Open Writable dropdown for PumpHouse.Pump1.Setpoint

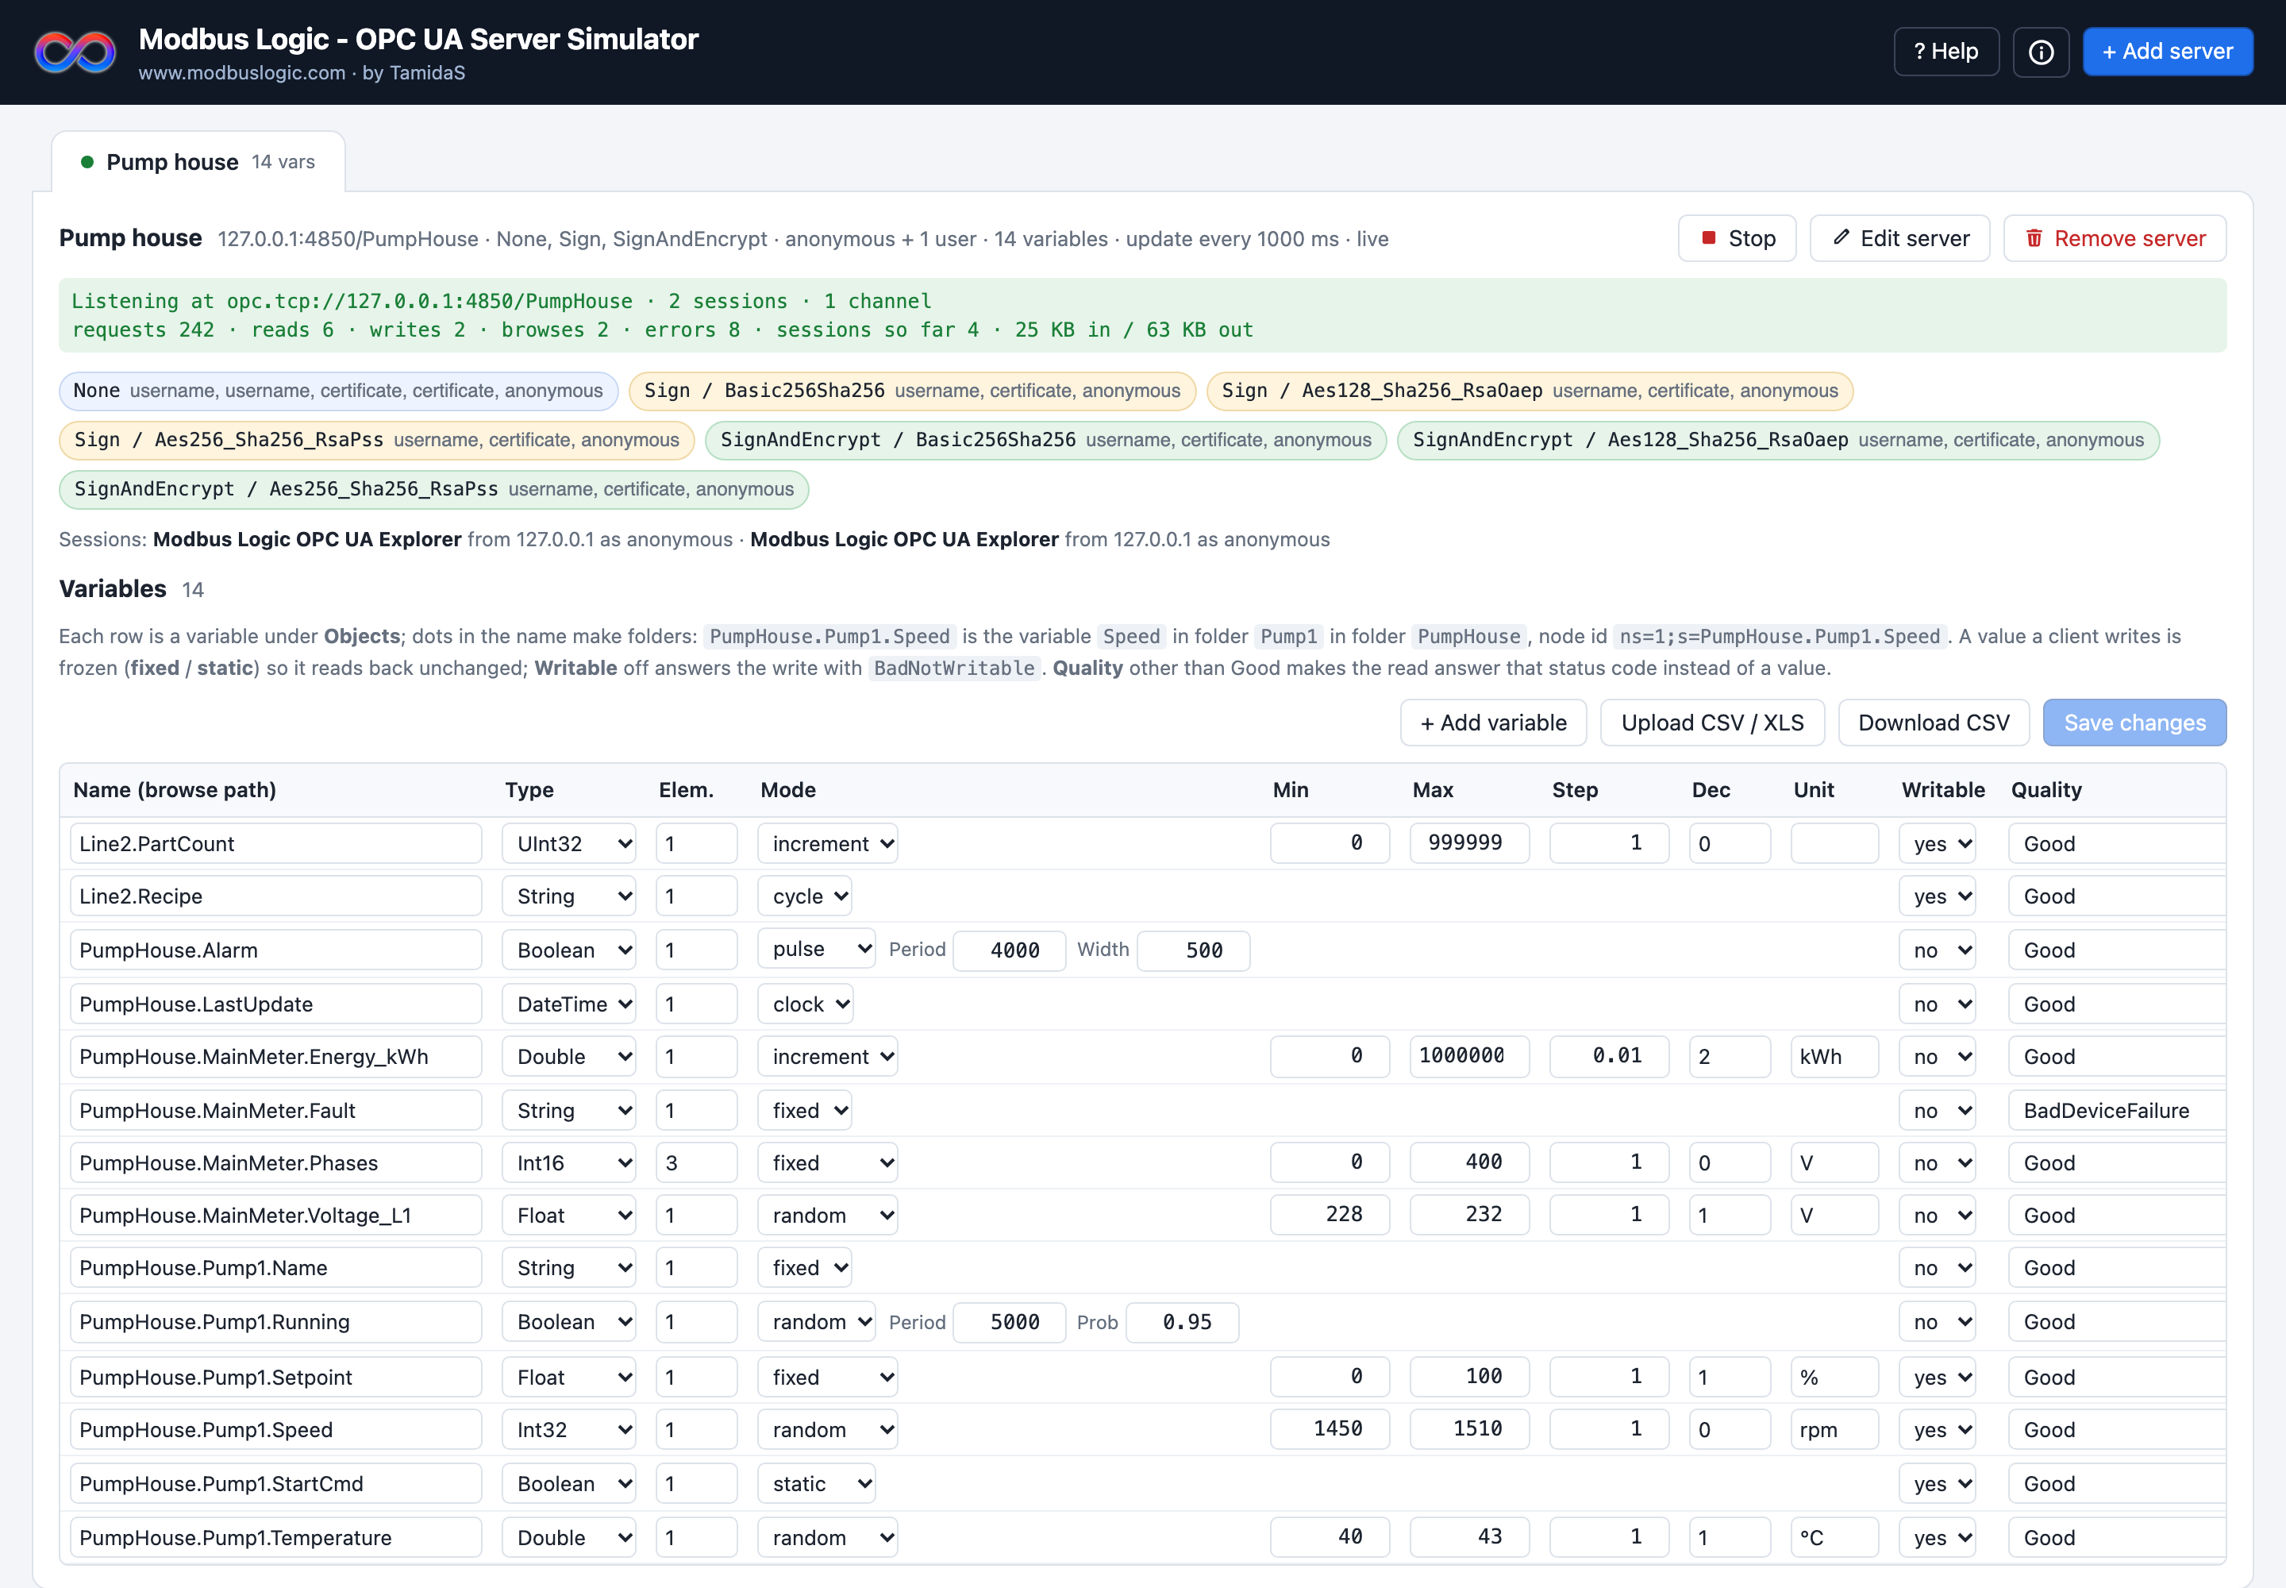tap(1937, 1377)
